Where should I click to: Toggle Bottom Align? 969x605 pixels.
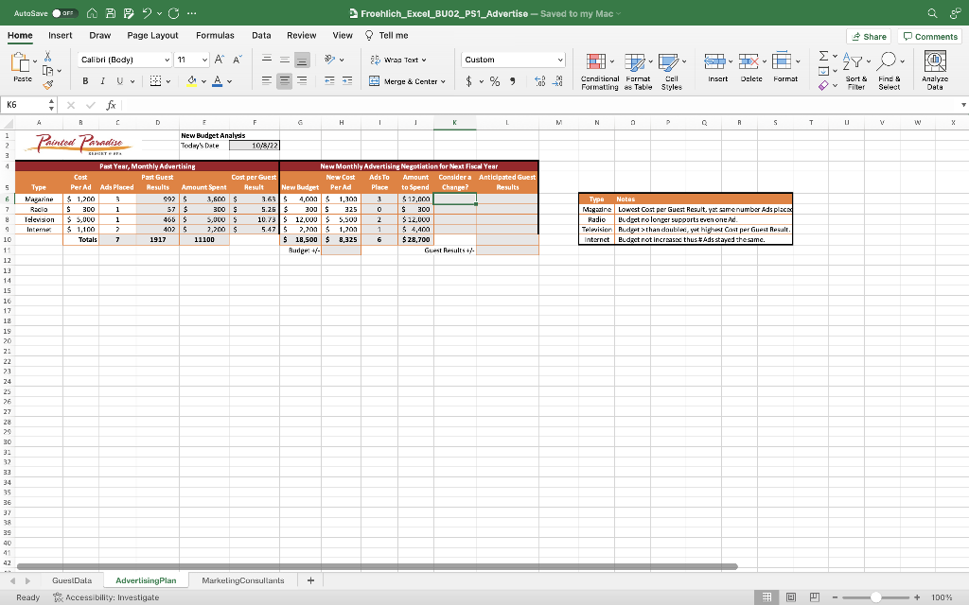302,60
